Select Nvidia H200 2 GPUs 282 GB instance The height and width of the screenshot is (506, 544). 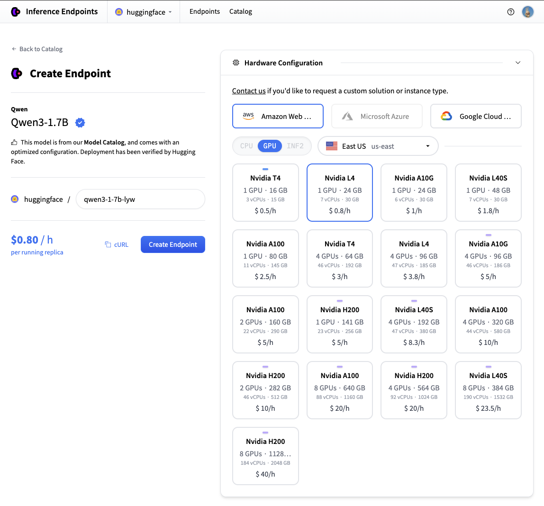point(265,390)
